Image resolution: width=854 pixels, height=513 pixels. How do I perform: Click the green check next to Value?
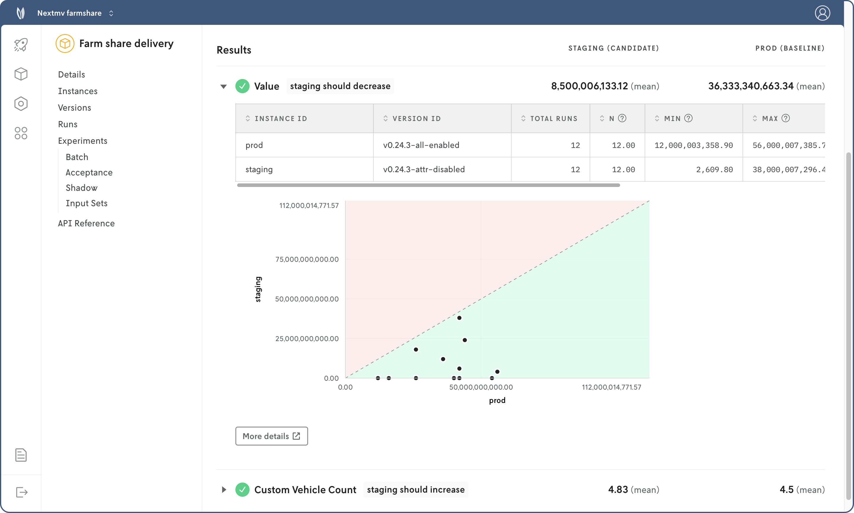coord(242,86)
